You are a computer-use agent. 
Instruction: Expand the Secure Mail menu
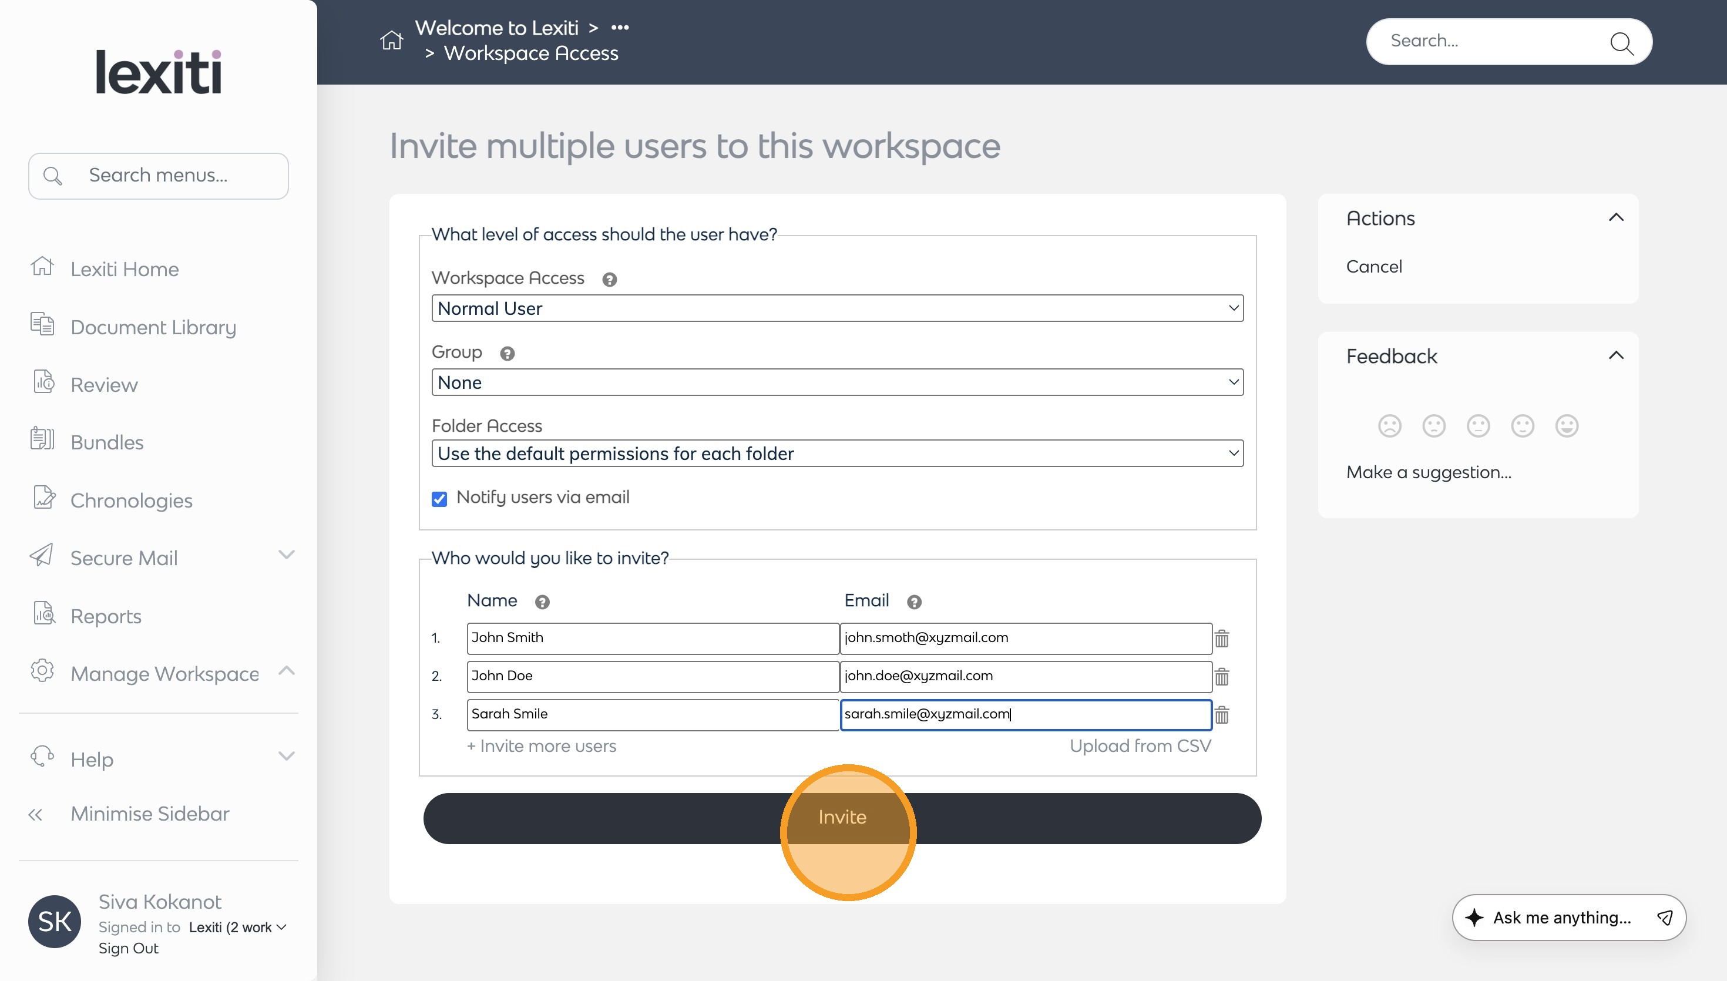pyautogui.click(x=286, y=555)
